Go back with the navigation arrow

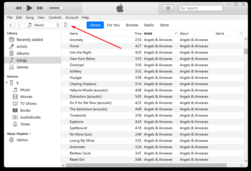(11, 25)
